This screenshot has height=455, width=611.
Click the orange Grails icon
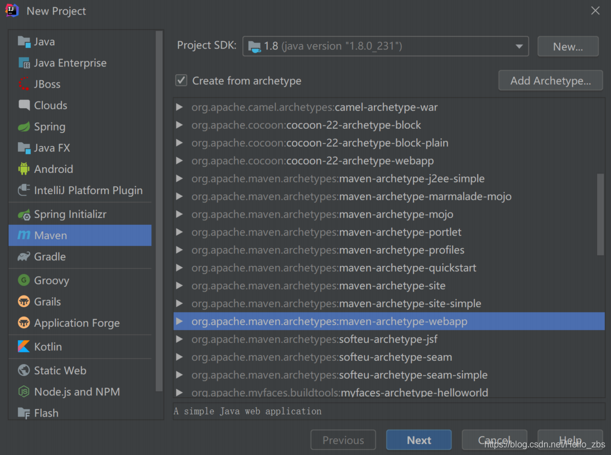point(24,301)
